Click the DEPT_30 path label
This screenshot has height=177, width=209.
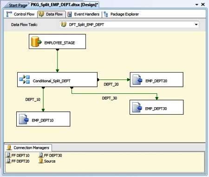tap(110, 98)
